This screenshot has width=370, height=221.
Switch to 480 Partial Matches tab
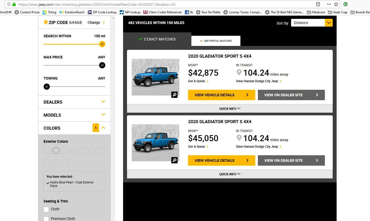coord(216,41)
